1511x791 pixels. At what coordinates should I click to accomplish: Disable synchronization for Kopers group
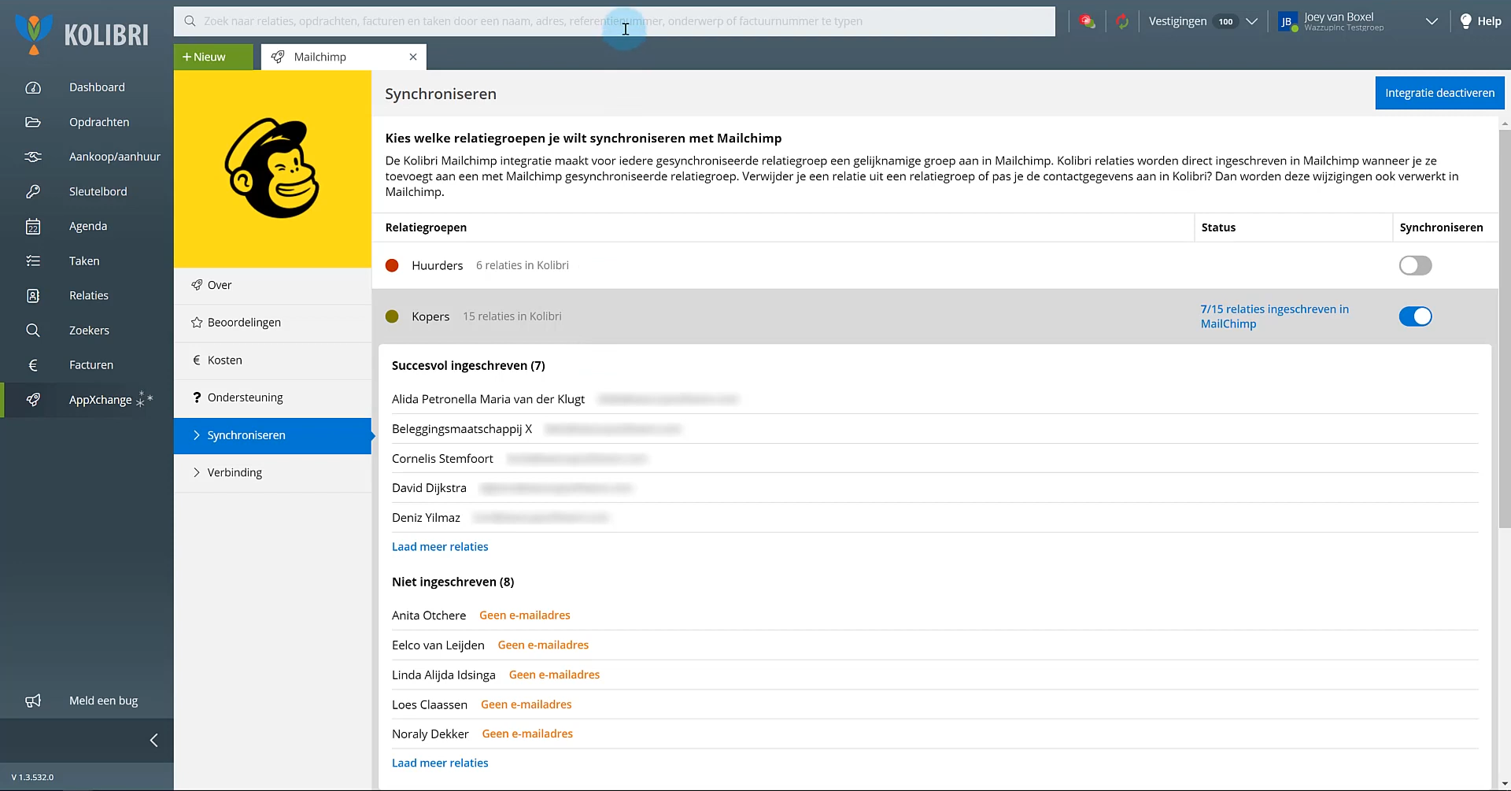(x=1415, y=316)
